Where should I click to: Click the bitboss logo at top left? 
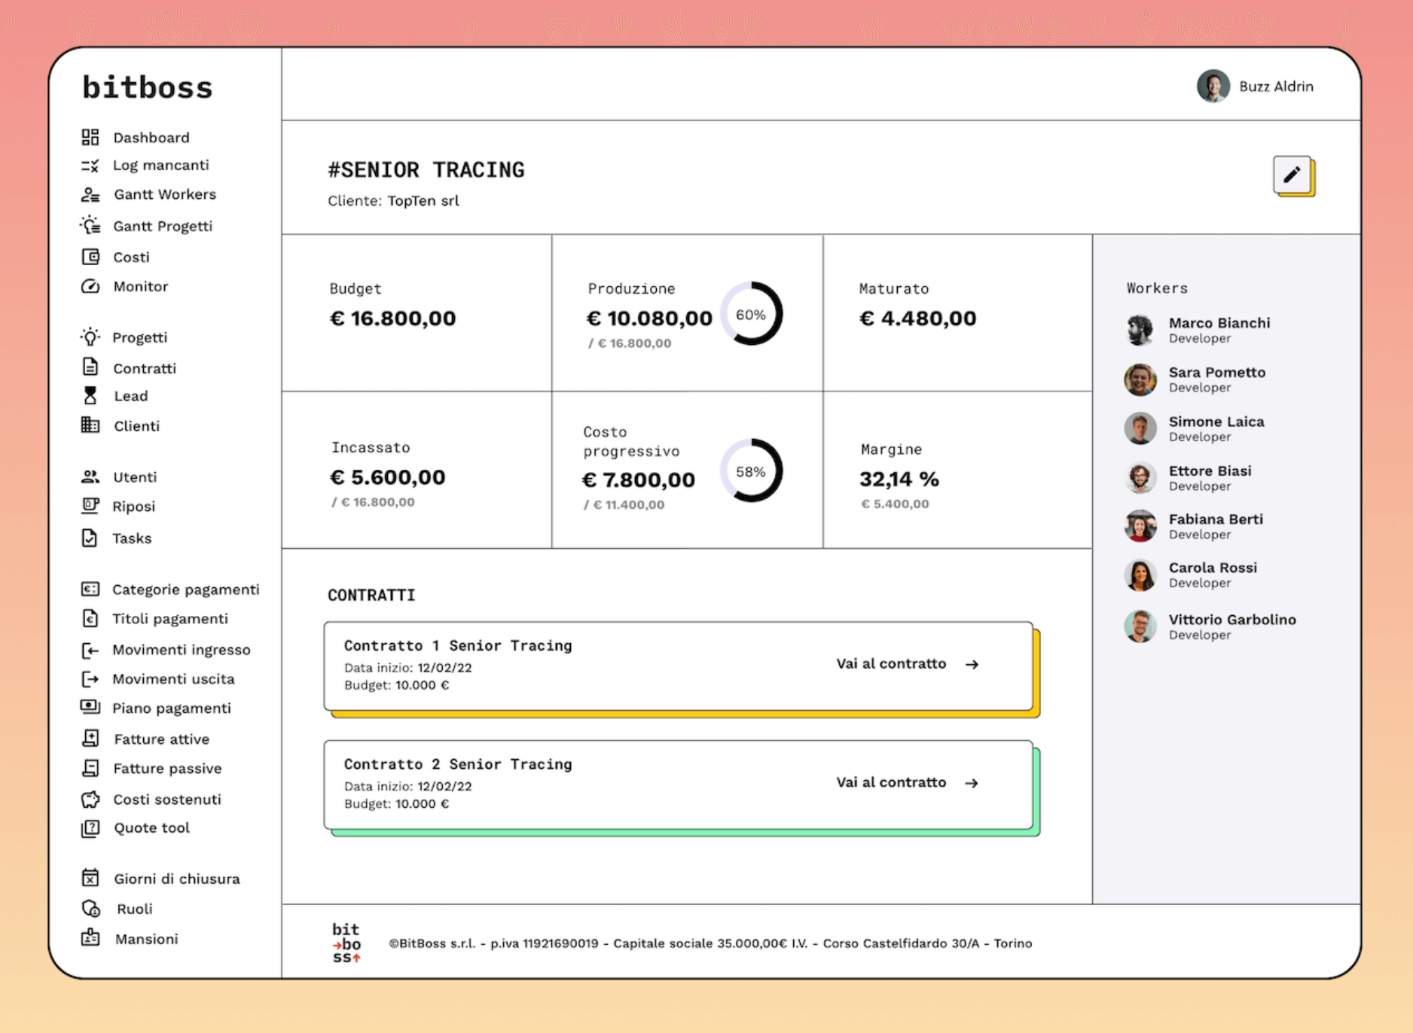coord(148,87)
